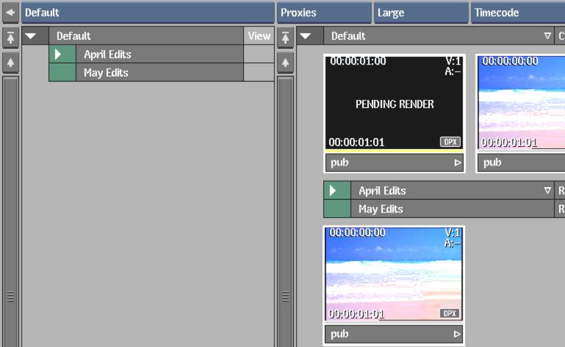Click the back arrow icon at top-left
Screen dimensions: 565x347
click(x=11, y=12)
